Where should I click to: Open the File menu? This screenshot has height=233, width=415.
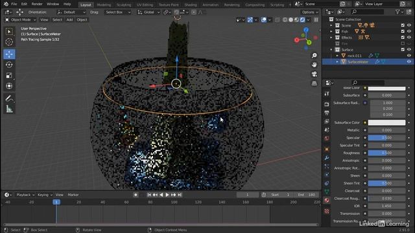(14, 5)
